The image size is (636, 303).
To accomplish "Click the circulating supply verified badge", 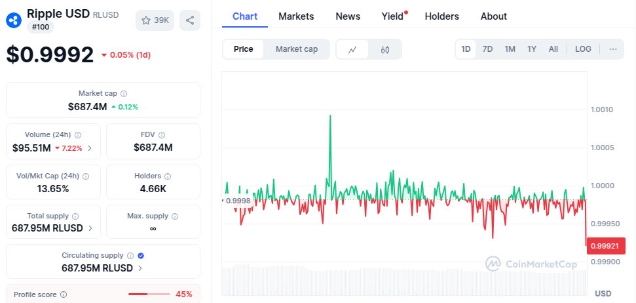I will [141, 256].
